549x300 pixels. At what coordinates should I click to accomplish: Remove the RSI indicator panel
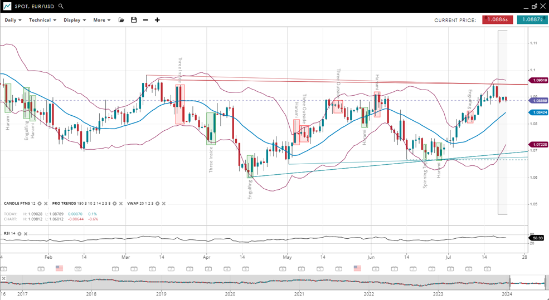tap(26, 234)
